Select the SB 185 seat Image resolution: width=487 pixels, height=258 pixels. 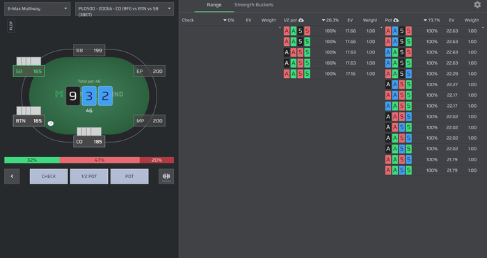[29, 72]
